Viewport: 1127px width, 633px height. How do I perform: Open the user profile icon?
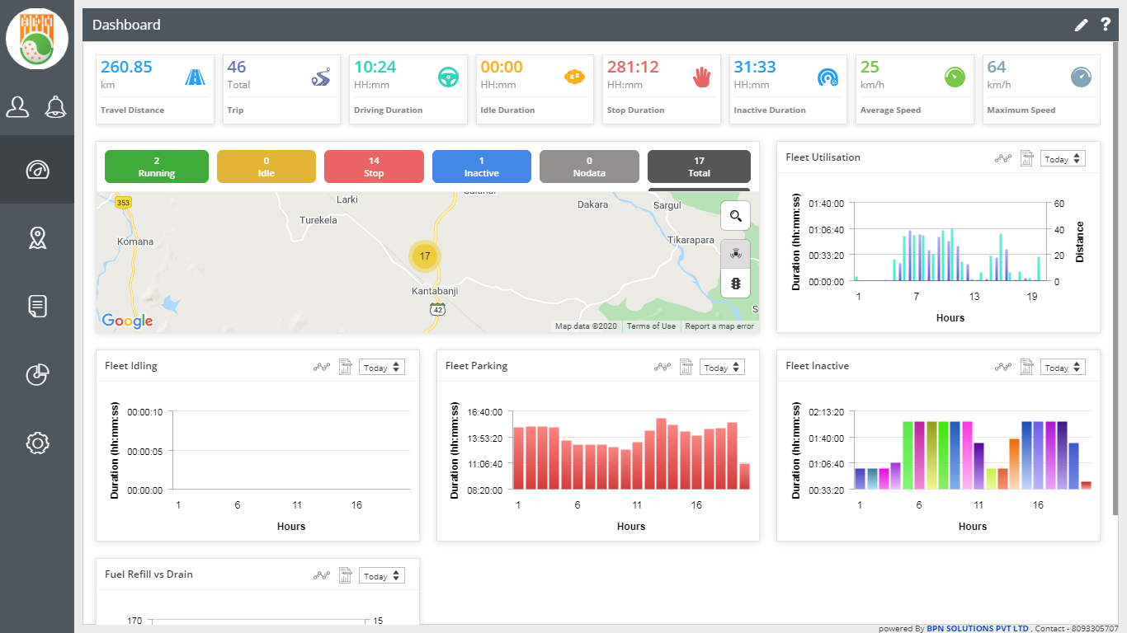pyautogui.click(x=17, y=106)
